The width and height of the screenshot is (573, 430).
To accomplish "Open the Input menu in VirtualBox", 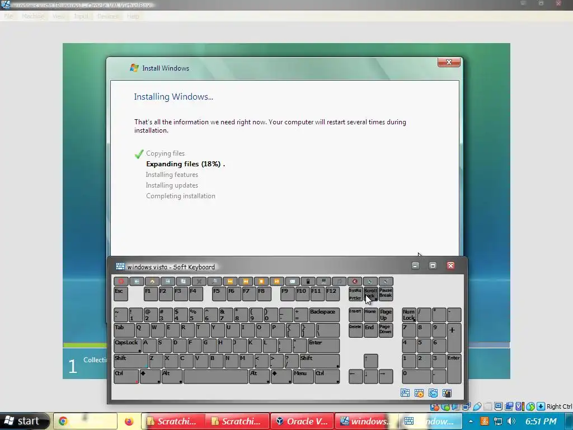I will [x=81, y=16].
